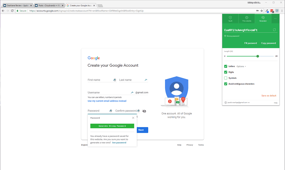Click the Generate Strong Password button
Image resolution: width=285 pixels, height=170 pixels.
point(112,126)
